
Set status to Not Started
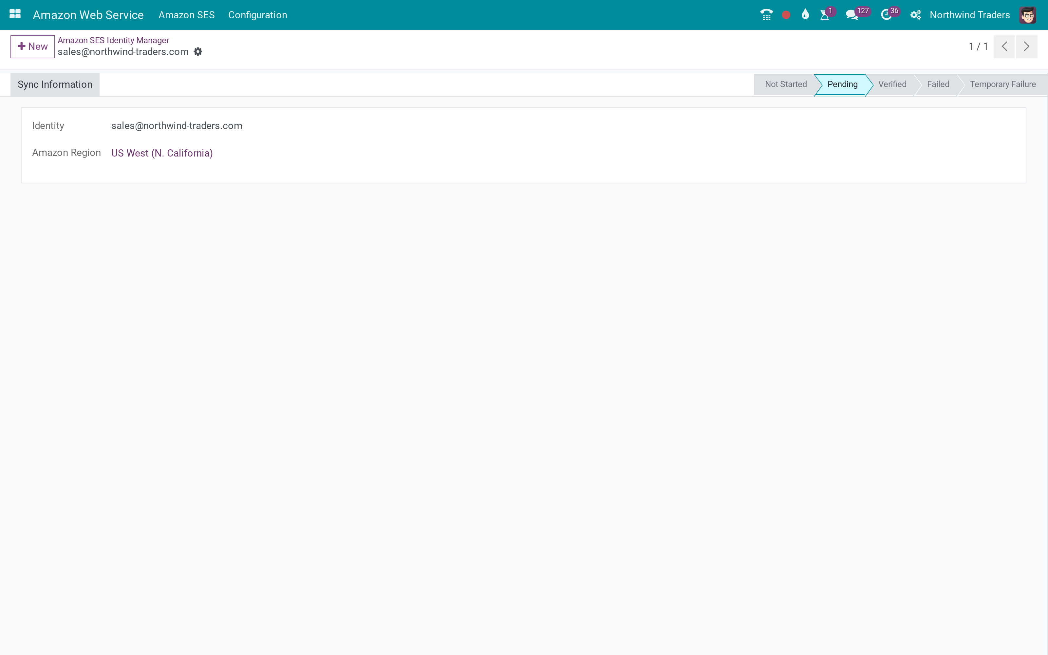[x=786, y=84]
